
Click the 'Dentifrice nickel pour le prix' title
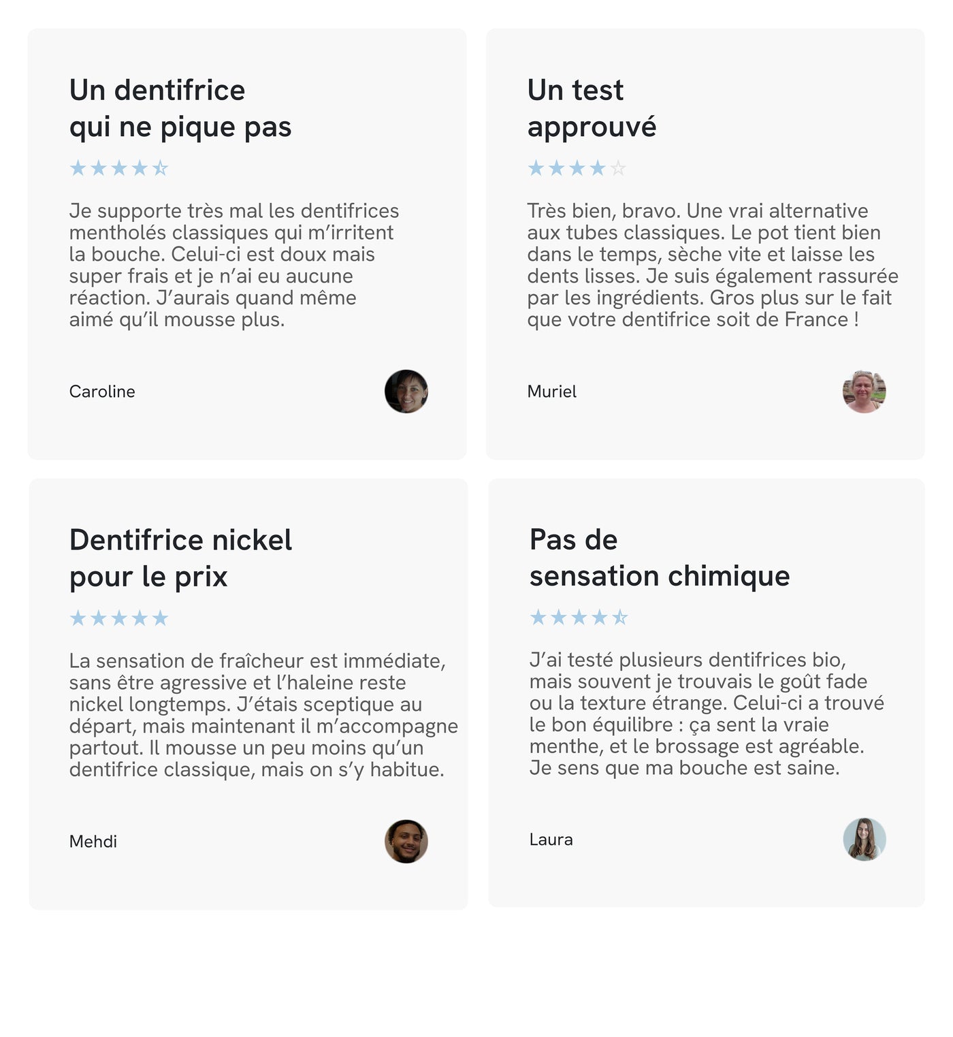(180, 558)
